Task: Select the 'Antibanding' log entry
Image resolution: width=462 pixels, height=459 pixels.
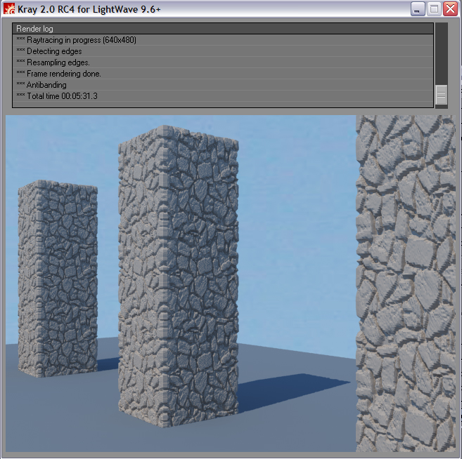Action: [x=46, y=85]
